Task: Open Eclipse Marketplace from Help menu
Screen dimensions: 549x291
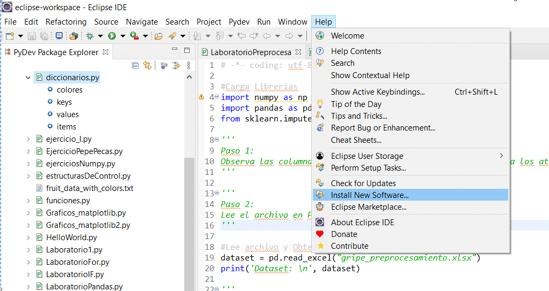Action: 410,207
